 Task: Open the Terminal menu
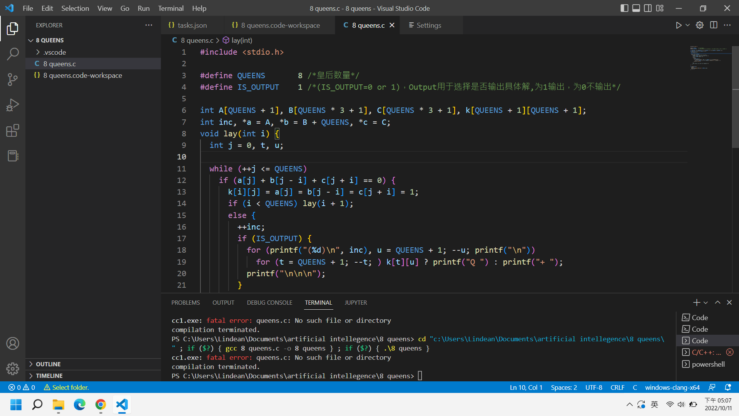click(171, 8)
